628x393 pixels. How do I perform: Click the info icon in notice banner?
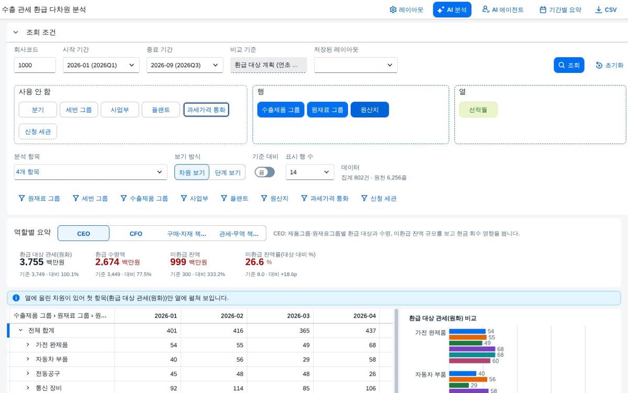coord(16,298)
